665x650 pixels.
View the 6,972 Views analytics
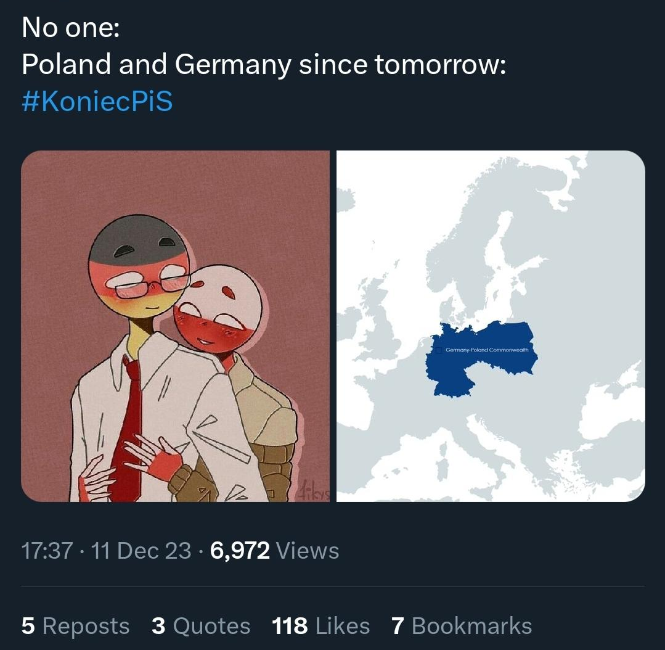(274, 551)
